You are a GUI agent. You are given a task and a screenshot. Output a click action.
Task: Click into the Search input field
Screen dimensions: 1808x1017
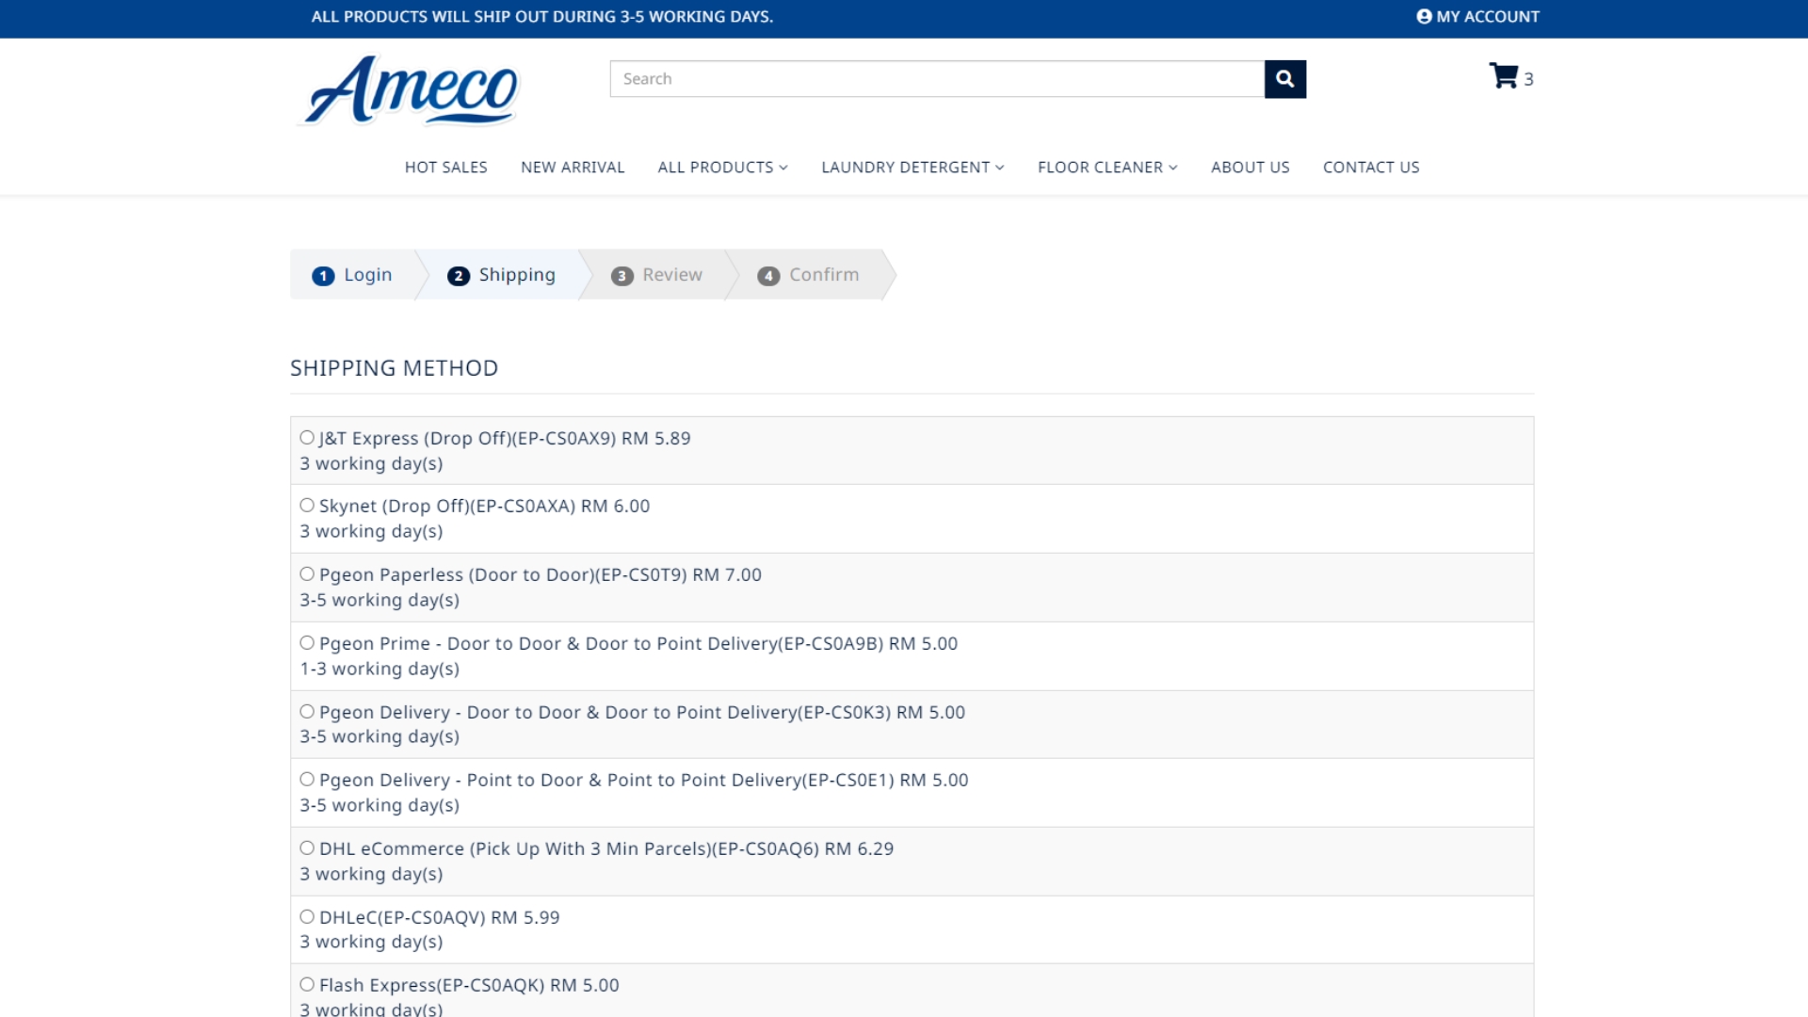936,79
